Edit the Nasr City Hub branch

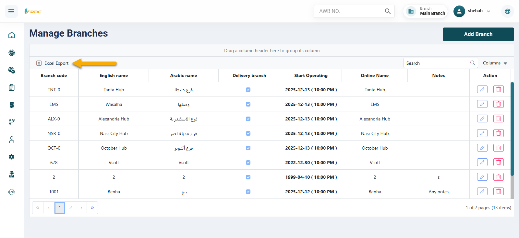(x=482, y=133)
